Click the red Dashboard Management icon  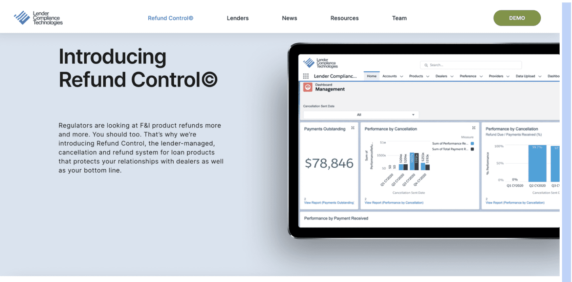[x=308, y=87]
